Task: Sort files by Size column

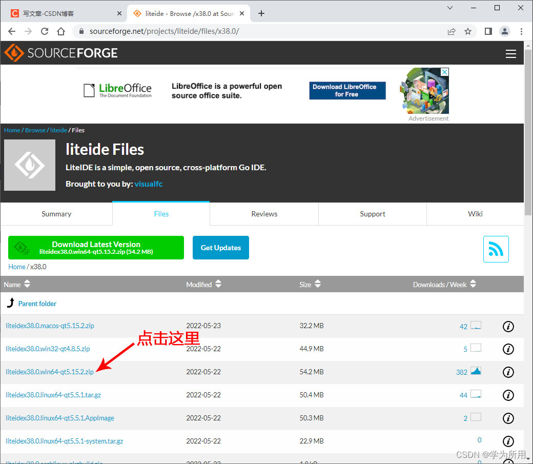Action: point(310,285)
